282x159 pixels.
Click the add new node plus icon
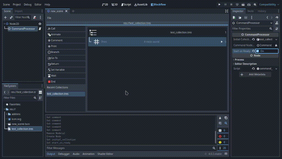pos(5,17)
